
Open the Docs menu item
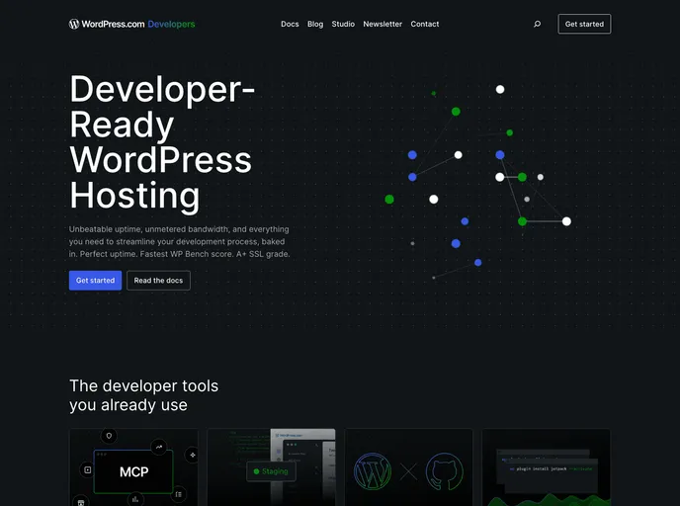290,24
